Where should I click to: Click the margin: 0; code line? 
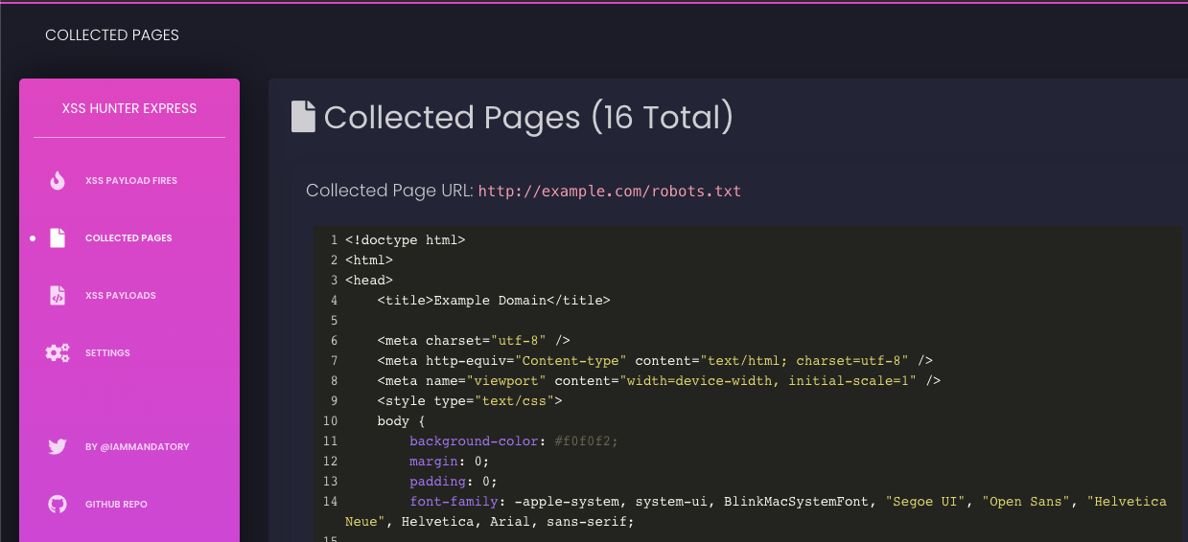pos(450,462)
